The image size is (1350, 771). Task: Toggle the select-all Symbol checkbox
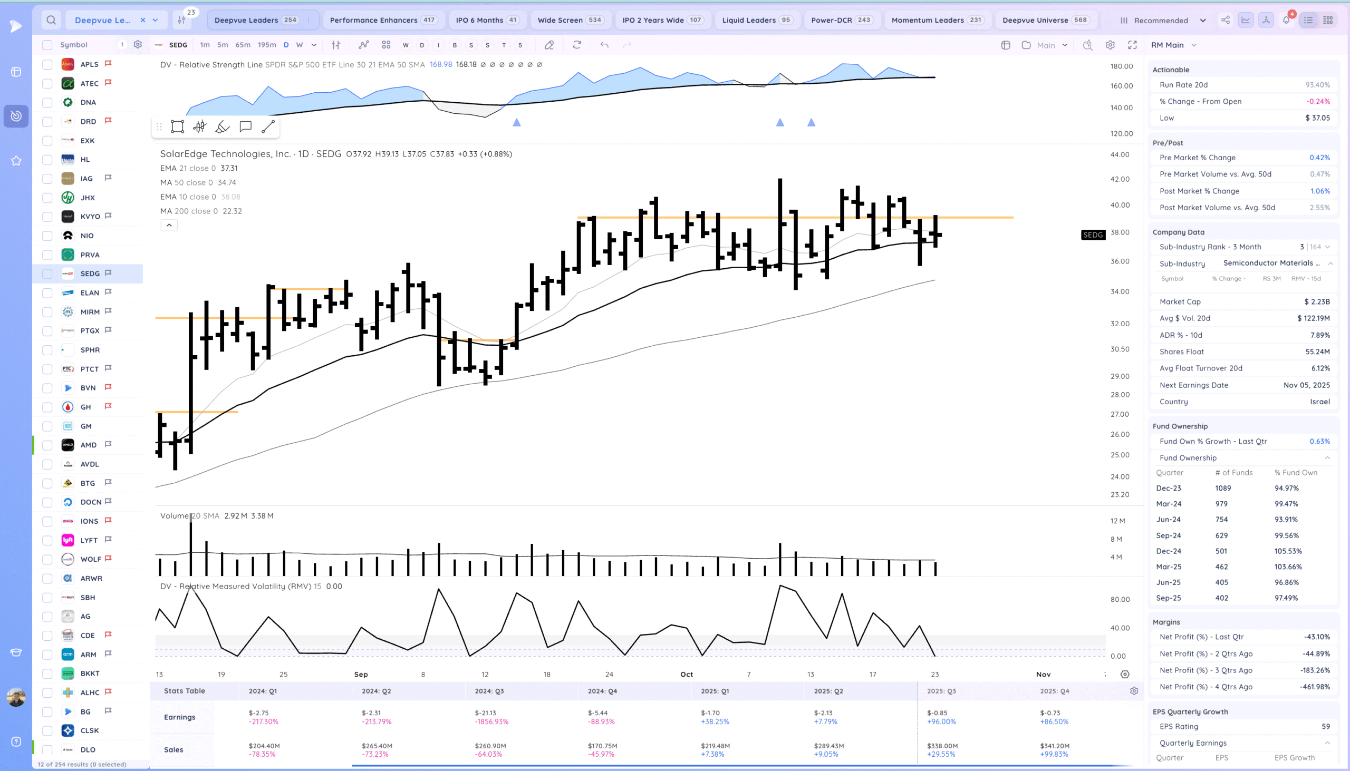(x=47, y=45)
